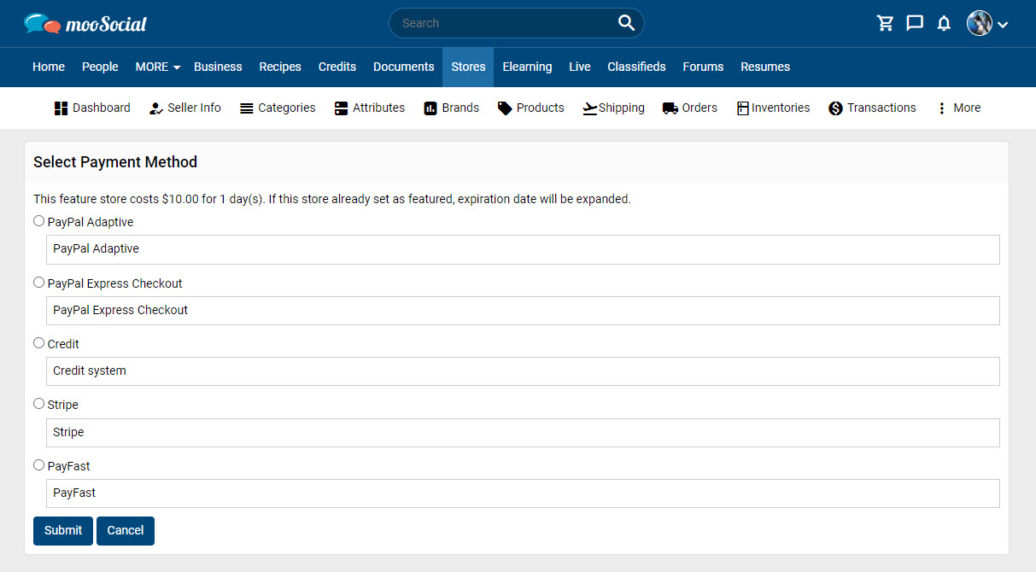The height and width of the screenshot is (572, 1036).
Task: Open Classifieds in the navigation
Action: tap(636, 67)
